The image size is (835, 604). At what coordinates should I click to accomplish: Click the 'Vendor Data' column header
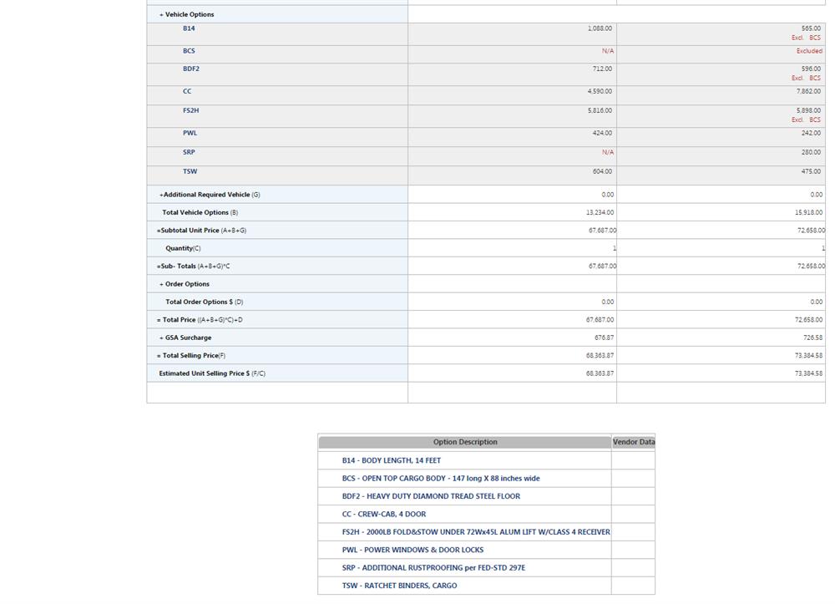633,442
